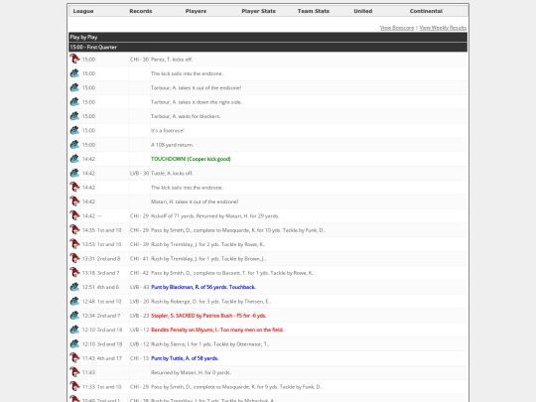Image resolution: width=536 pixels, height=402 pixels.
Task: Click team logo beside 'It's a footrace!'
Action: [74, 130]
